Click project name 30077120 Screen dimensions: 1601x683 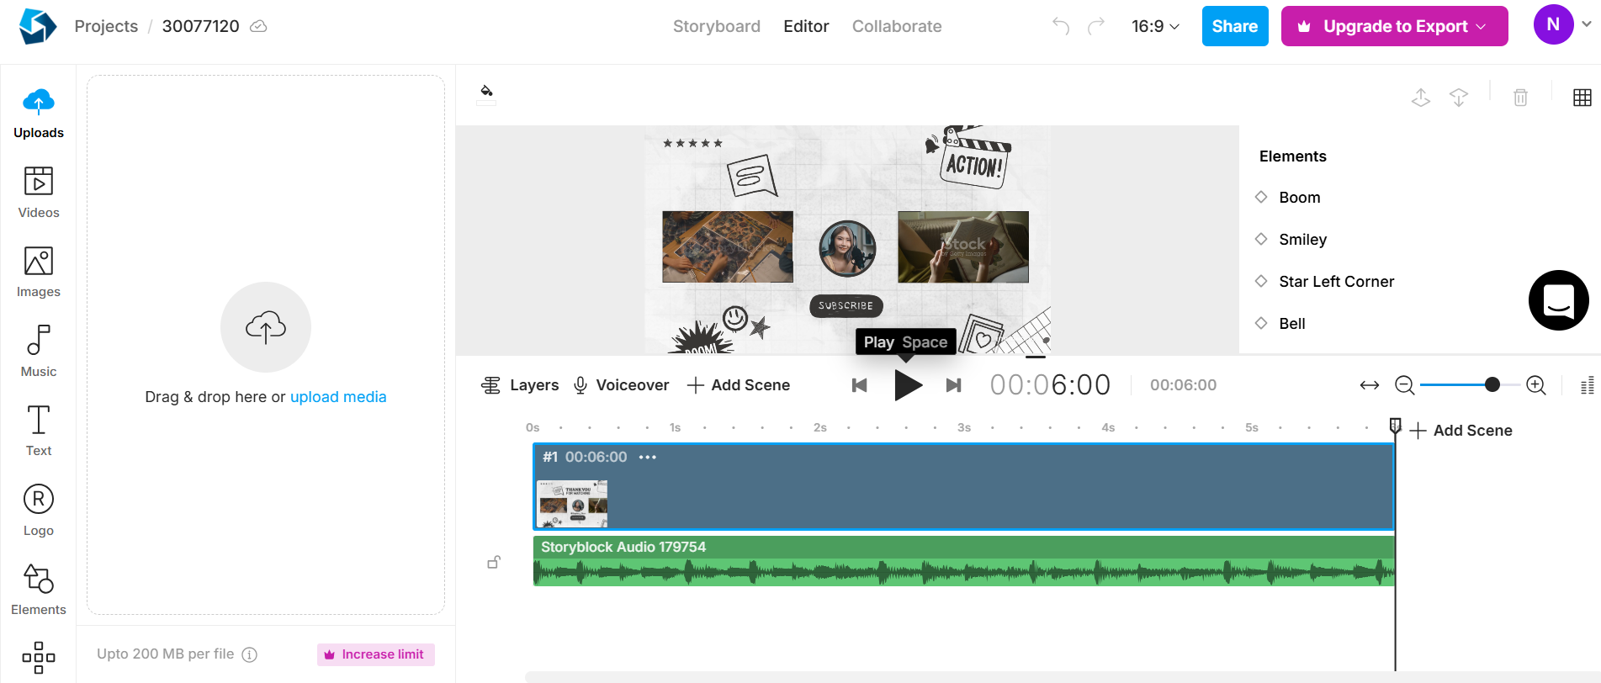200,26
